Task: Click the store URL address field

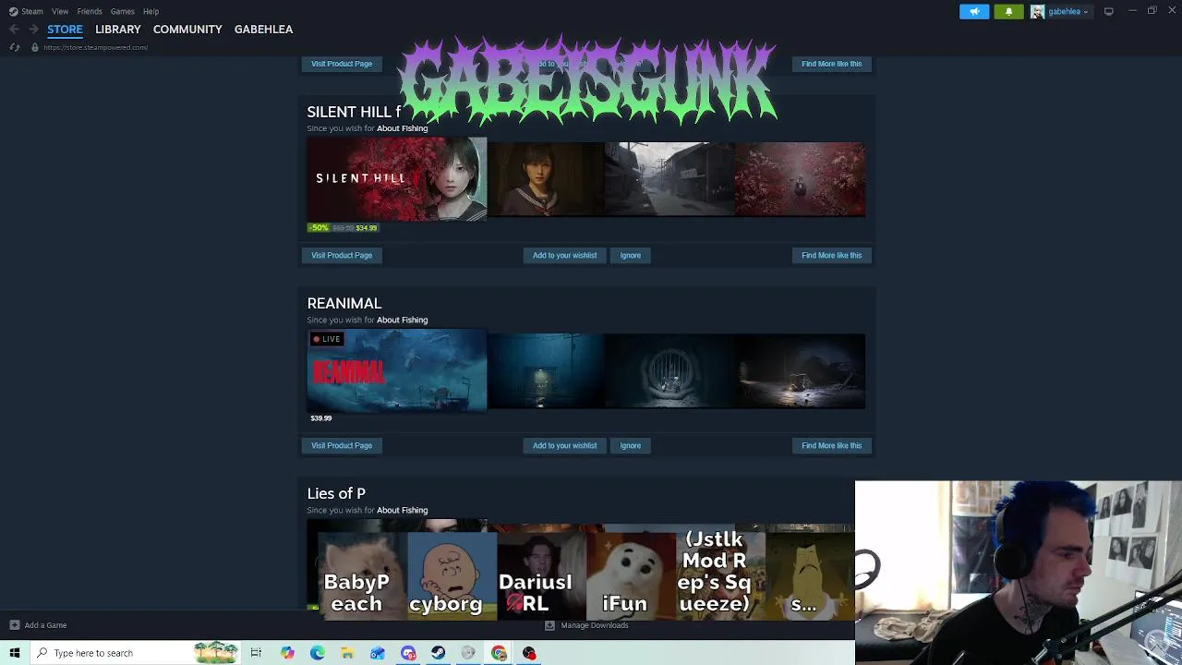Action: point(95,47)
